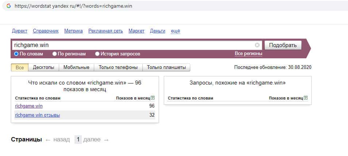The image size is (348, 156).
Task: Select page number 1
Action: pos(78,140)
